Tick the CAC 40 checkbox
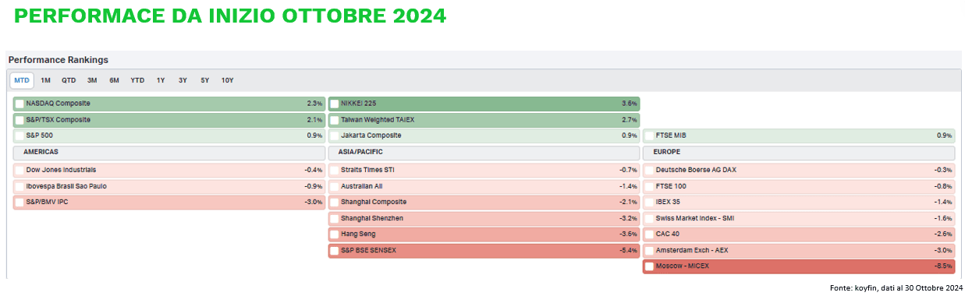965x296 pixels. [x=649, y=234]
